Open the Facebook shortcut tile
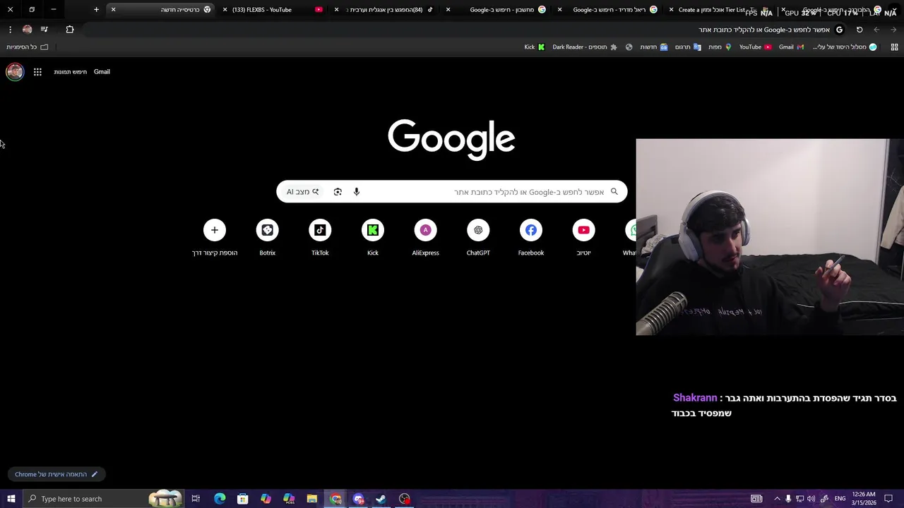Image resolution: width=904 pixels, height=508 pixels. 531,238
